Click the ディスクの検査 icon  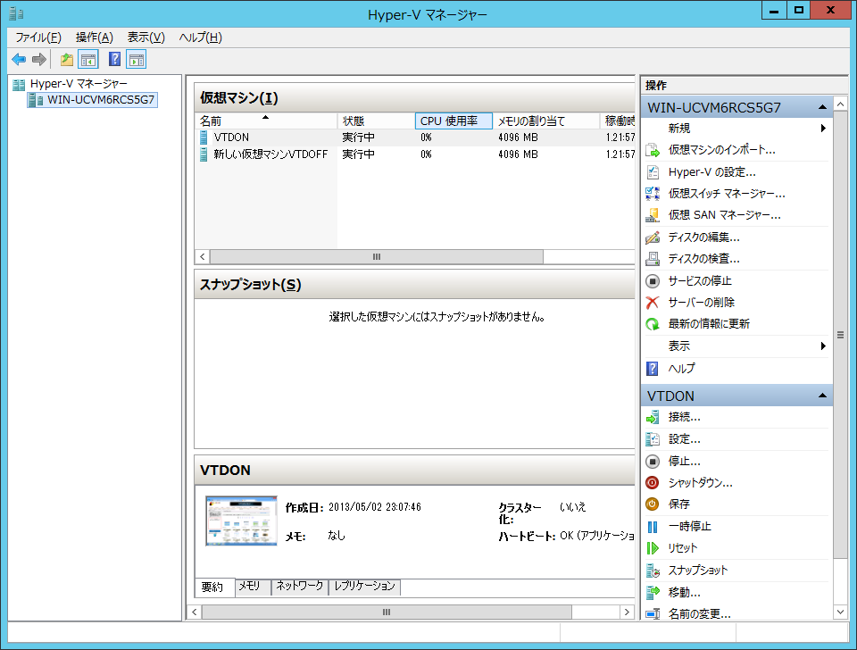click(653, 259)
